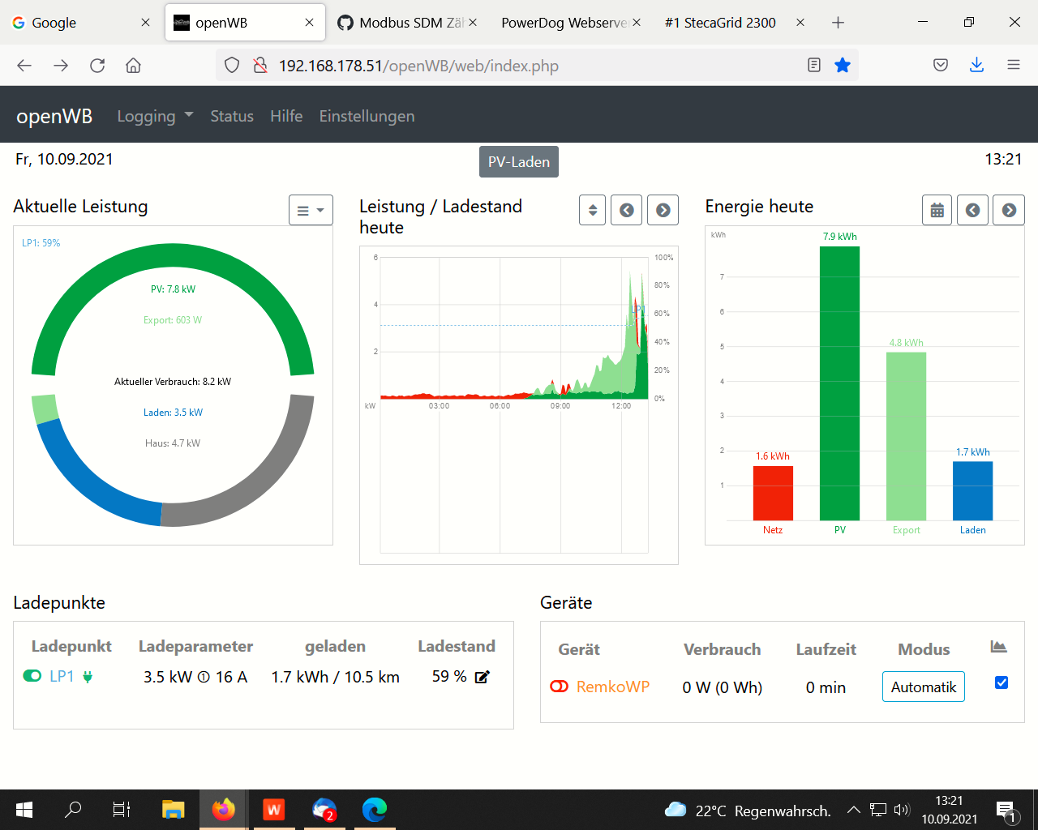The image size is (1038, 830).
Task: Open the calendar date picker in Energie heute
Action: [x=937, y=211]
